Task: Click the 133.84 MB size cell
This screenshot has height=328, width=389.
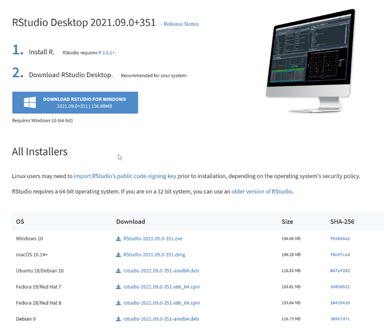Action: pyautogui.click(x=291, y=303)
